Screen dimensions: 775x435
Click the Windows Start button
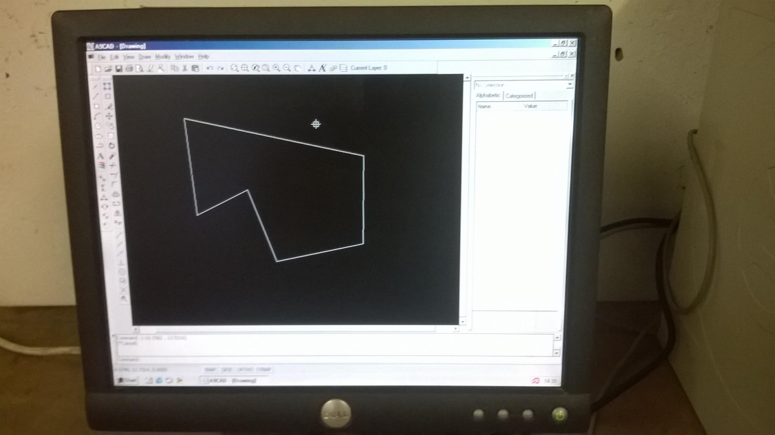coord(127,380)
